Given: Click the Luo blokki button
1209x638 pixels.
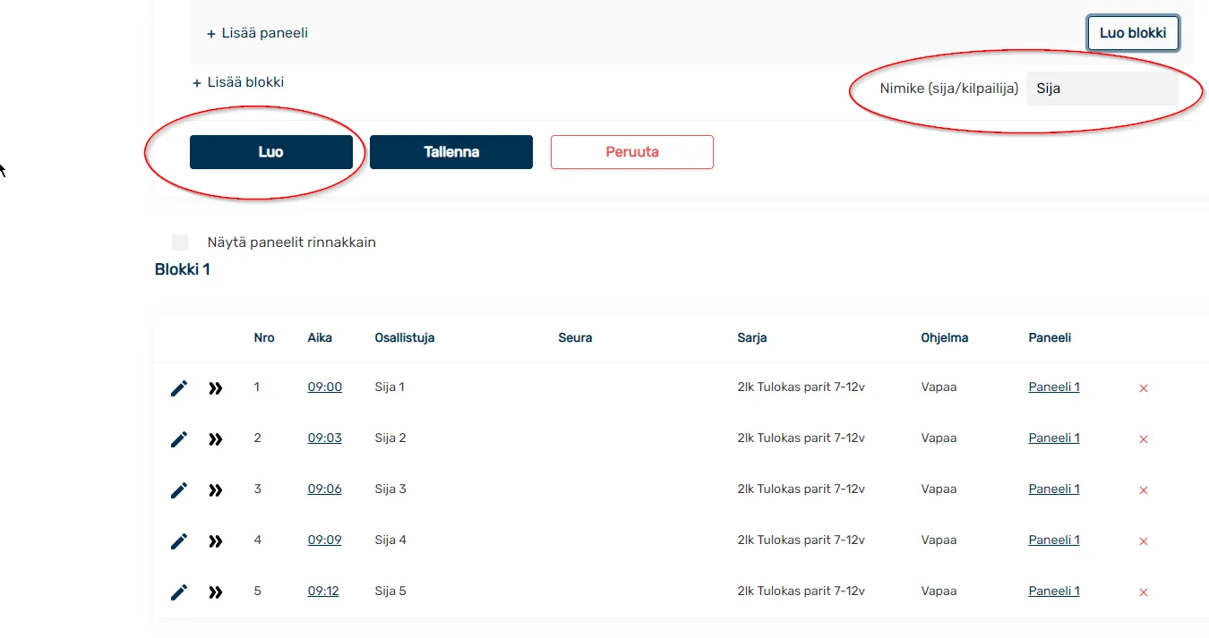Looking at the screenshot, I should click(1133, 33).
